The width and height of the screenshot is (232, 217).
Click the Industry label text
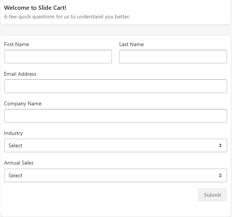click(x=14, y=133)
